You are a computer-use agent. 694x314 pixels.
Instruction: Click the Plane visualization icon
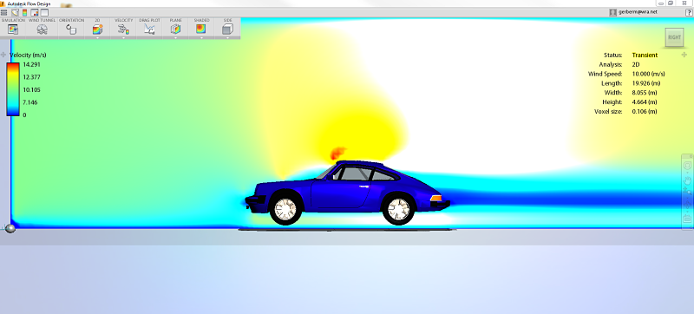(176, 29)
